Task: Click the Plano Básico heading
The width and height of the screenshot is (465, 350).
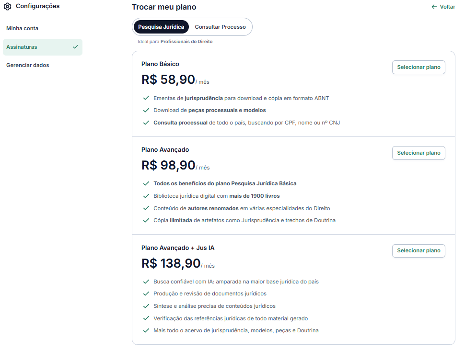Action: [160, 64]
